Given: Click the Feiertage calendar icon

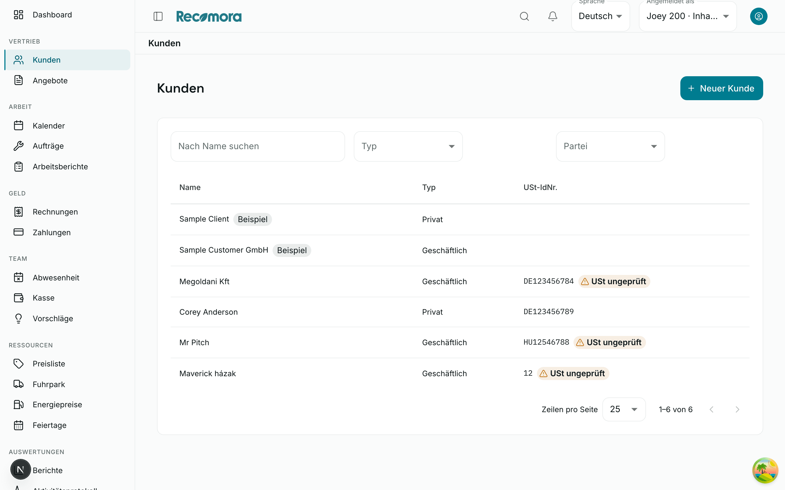Looking at the screenshot, I should pyautogui.click(x=19, y=425).
